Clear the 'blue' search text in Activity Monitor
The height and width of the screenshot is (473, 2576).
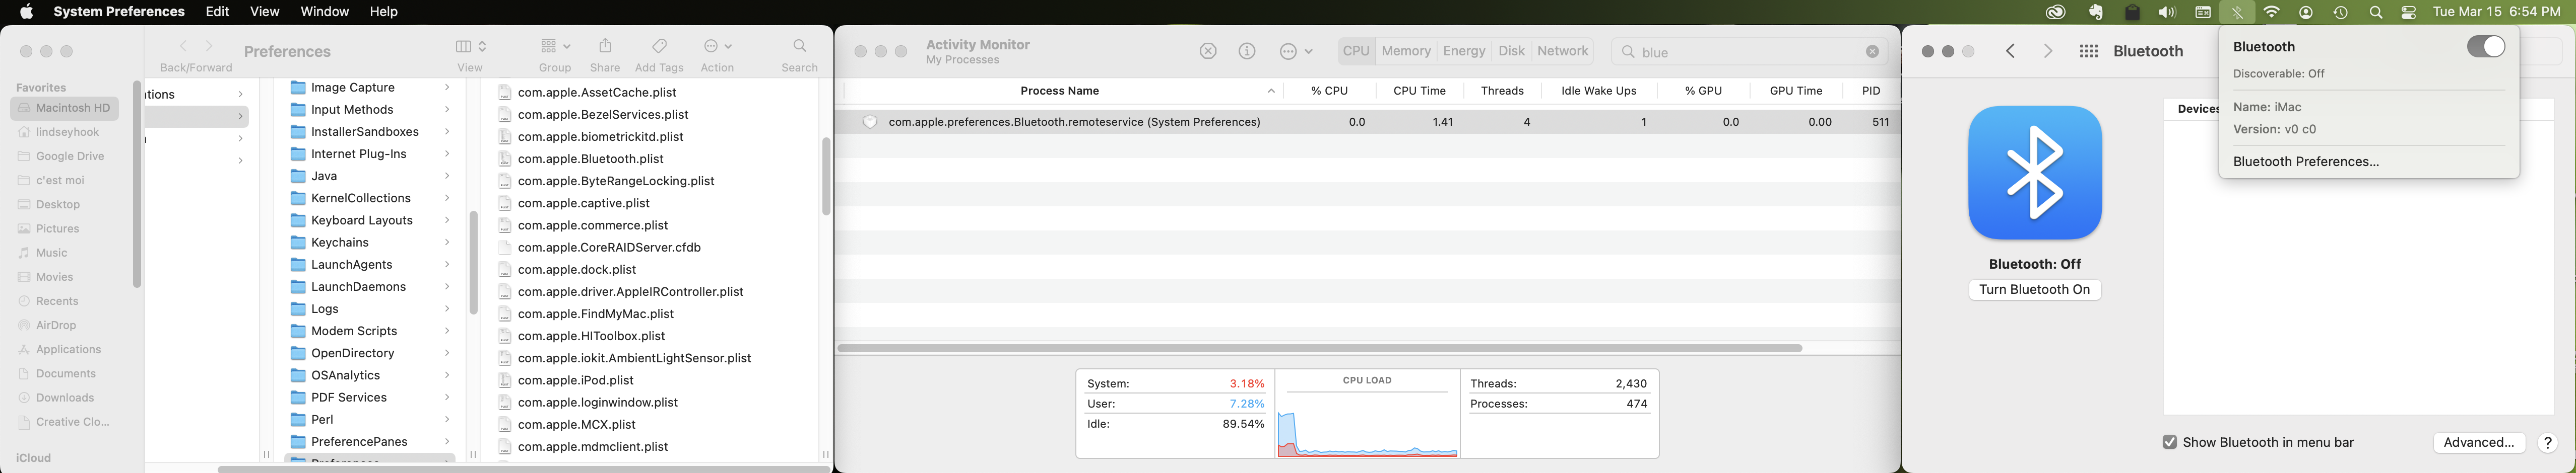click(x=1872, y=52)
